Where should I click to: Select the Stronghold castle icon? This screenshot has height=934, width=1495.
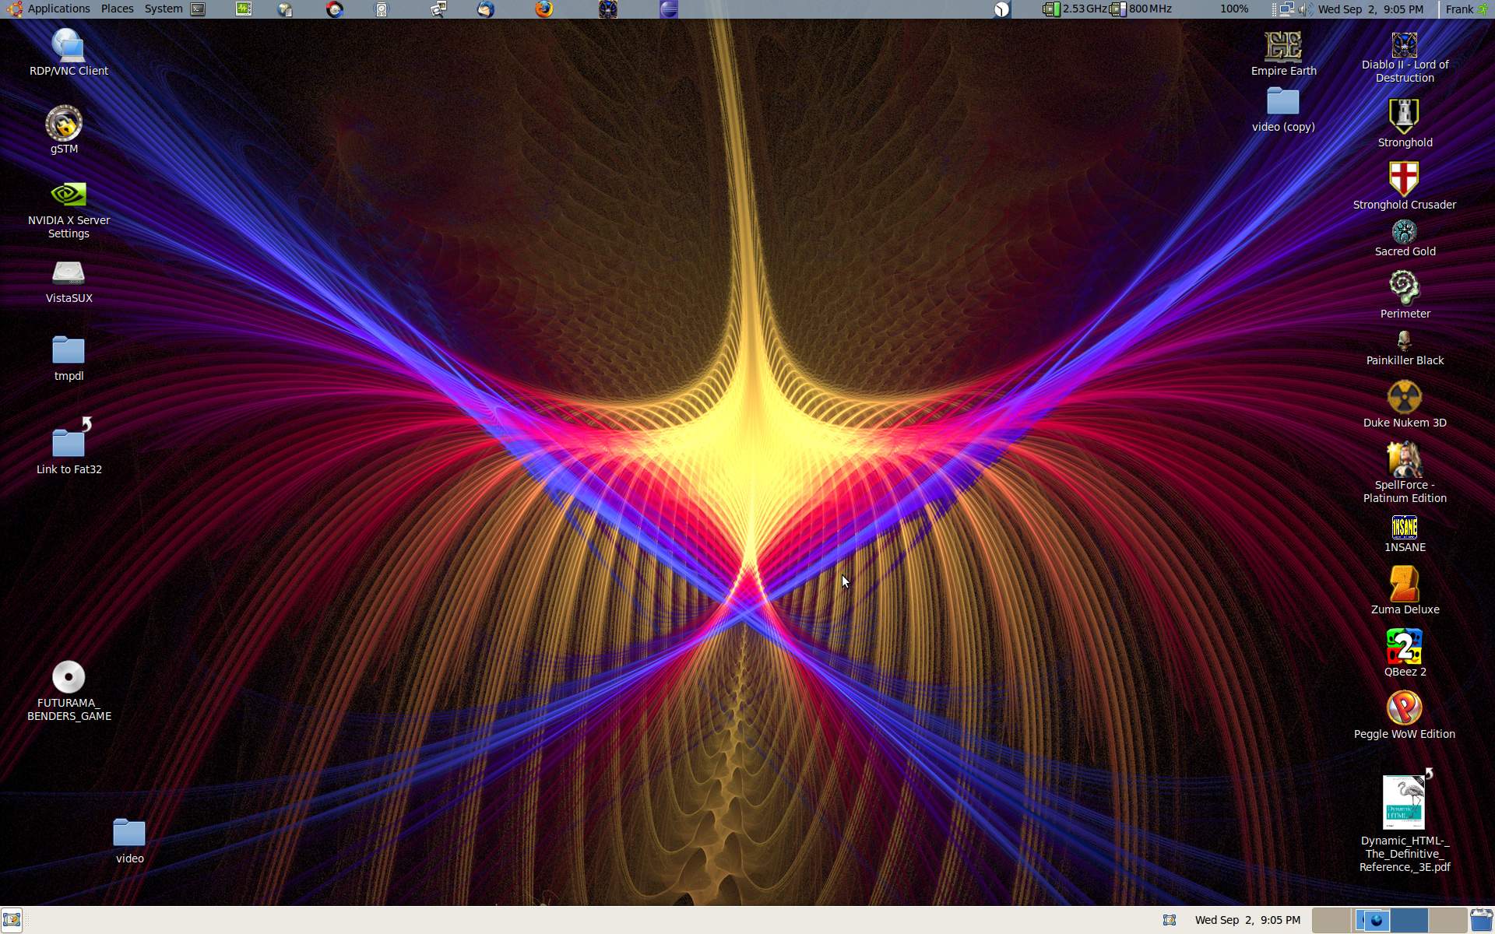click(x=1405, y=123)
